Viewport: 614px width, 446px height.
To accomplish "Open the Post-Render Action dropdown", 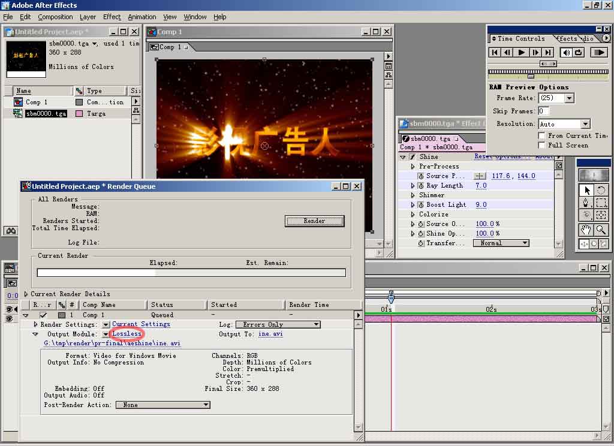I will [x=162, y=405].
